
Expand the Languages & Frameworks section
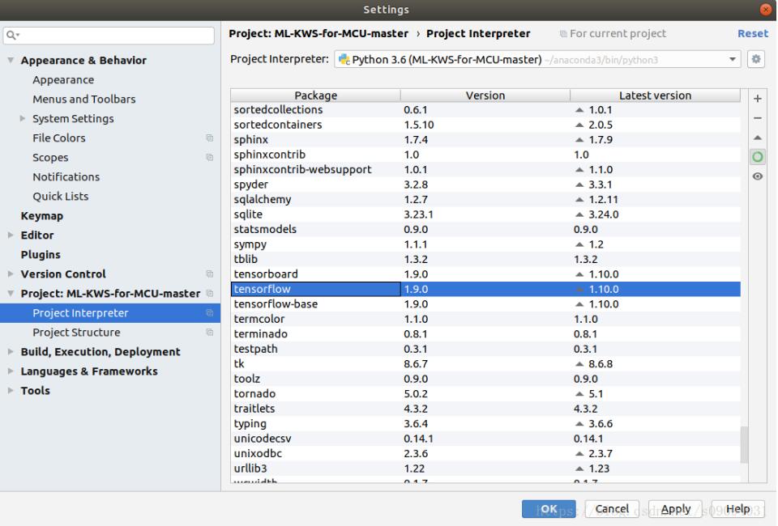coord(11,371)
